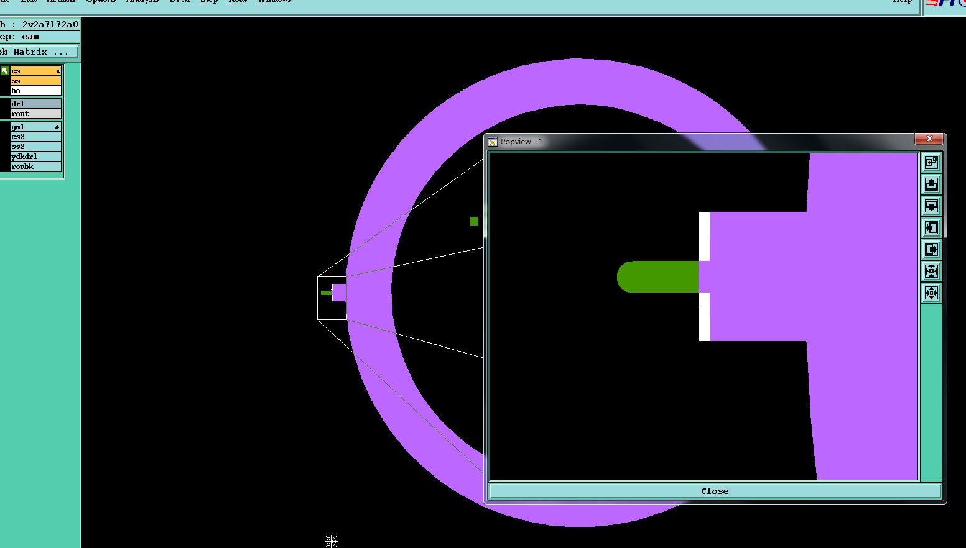966x548 pixels.
Task: Click the small grid marker on cs layer
Action: click(58, 71)
